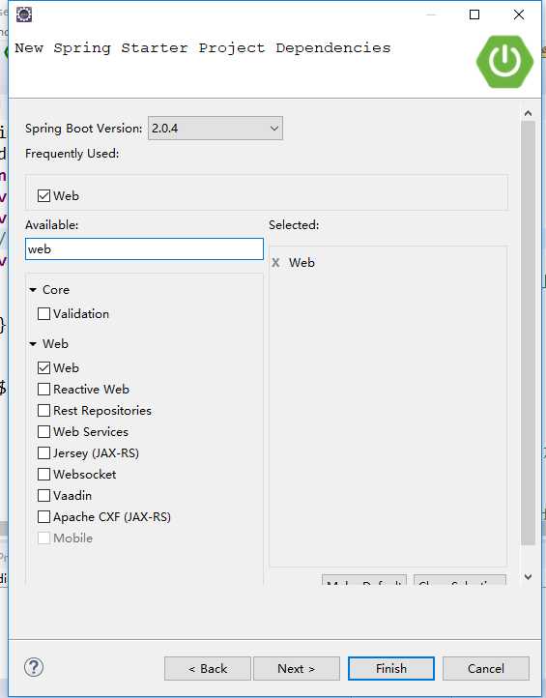Check Rest Repositories dependency
Image resolution: width=546 pixels, height=698 pixels.
click(44, 411)
